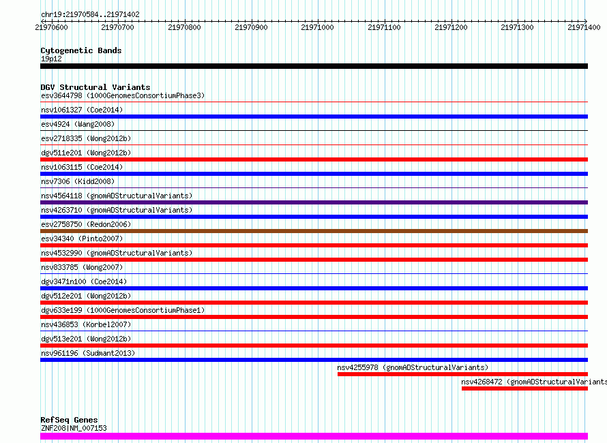Click the nsv833785 (Wong2007) variant label

pyautogui.click(x=82, y=267)
